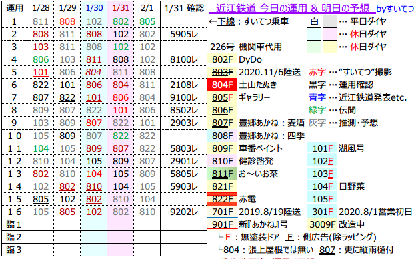
Task: Click the 2901レ confirmation cell
Action: coord(184,161)
